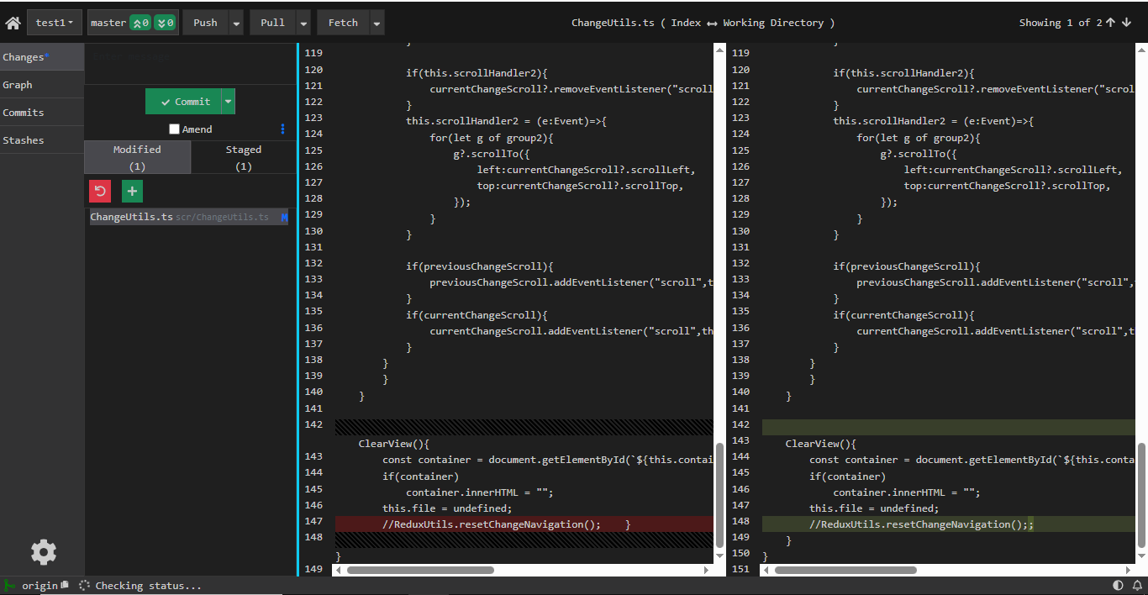Click the ChangeUtils.ts diff title header
This screenshot has height=595, width=1148.
[x=703, y=23]
